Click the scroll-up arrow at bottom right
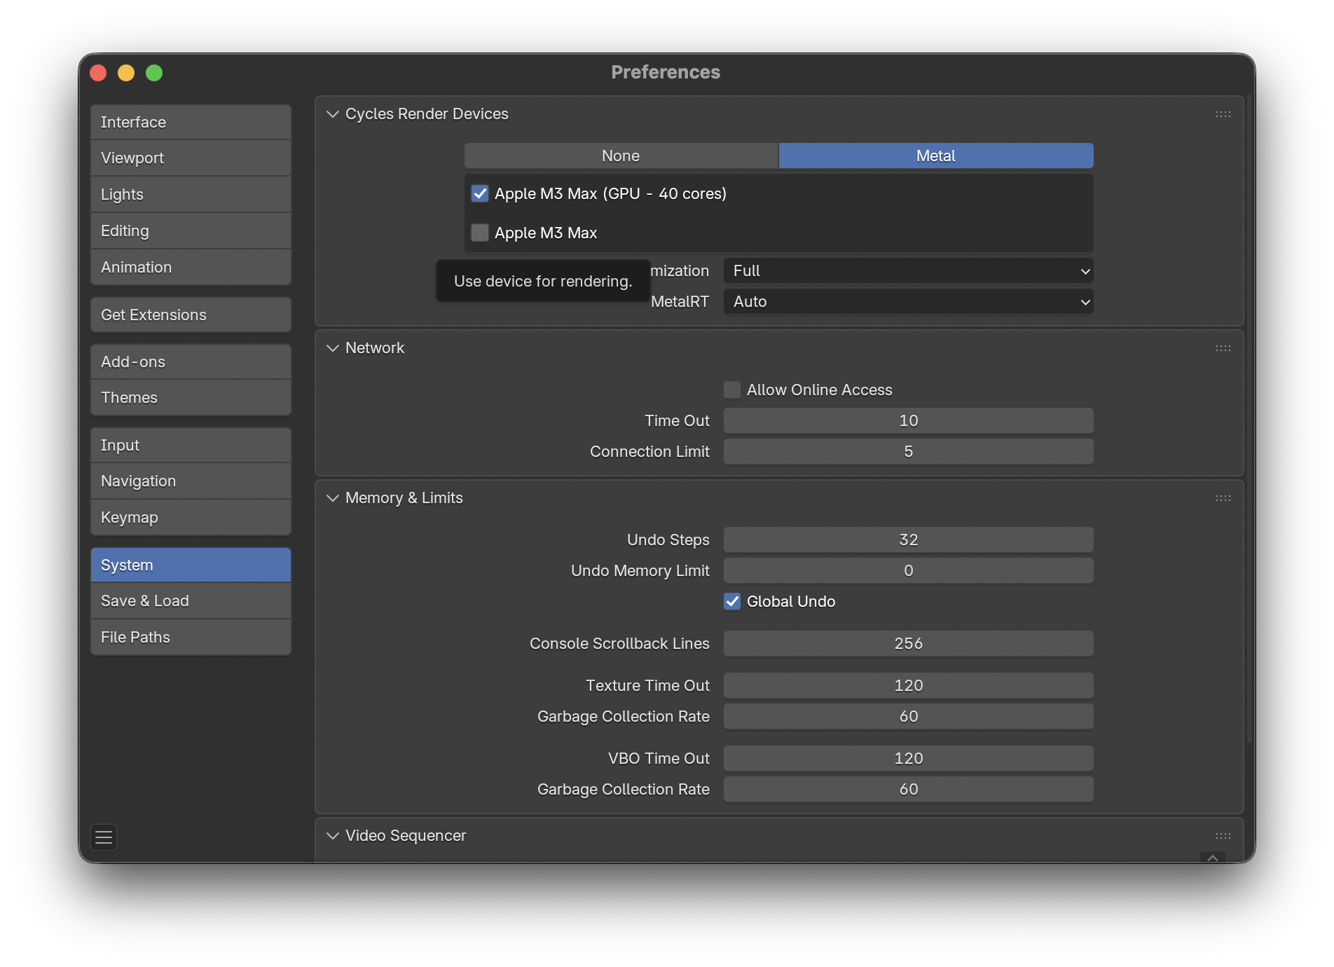 (1212, 858)
